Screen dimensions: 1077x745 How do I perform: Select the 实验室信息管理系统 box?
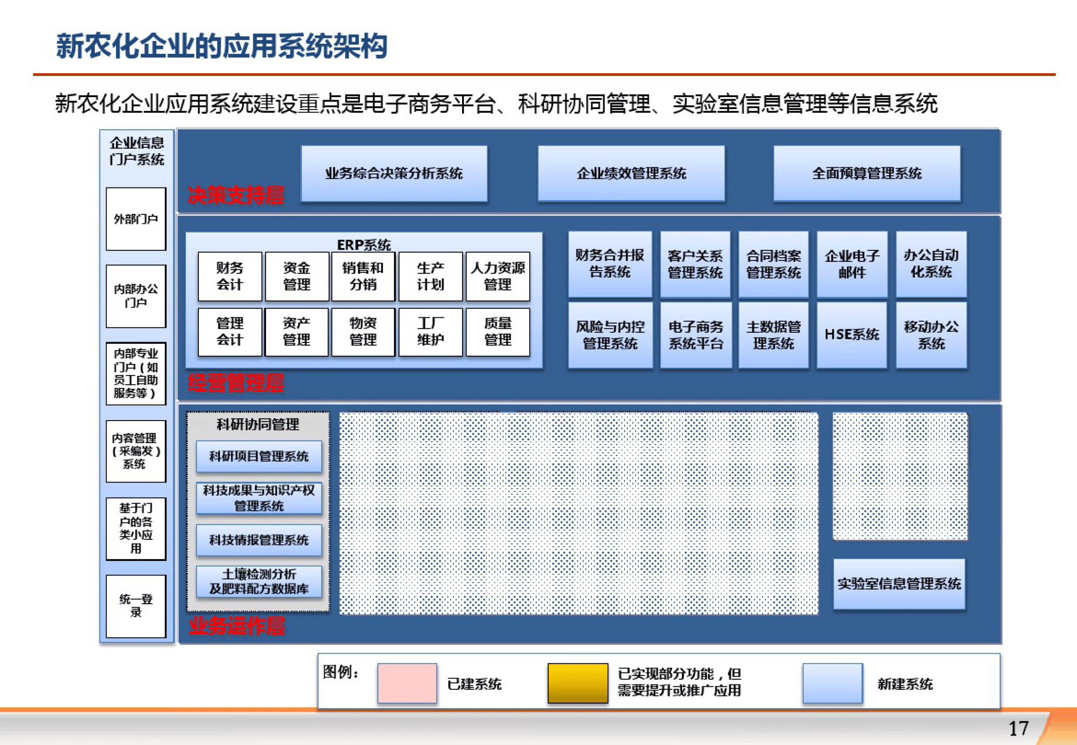click(x=899, y=583)
